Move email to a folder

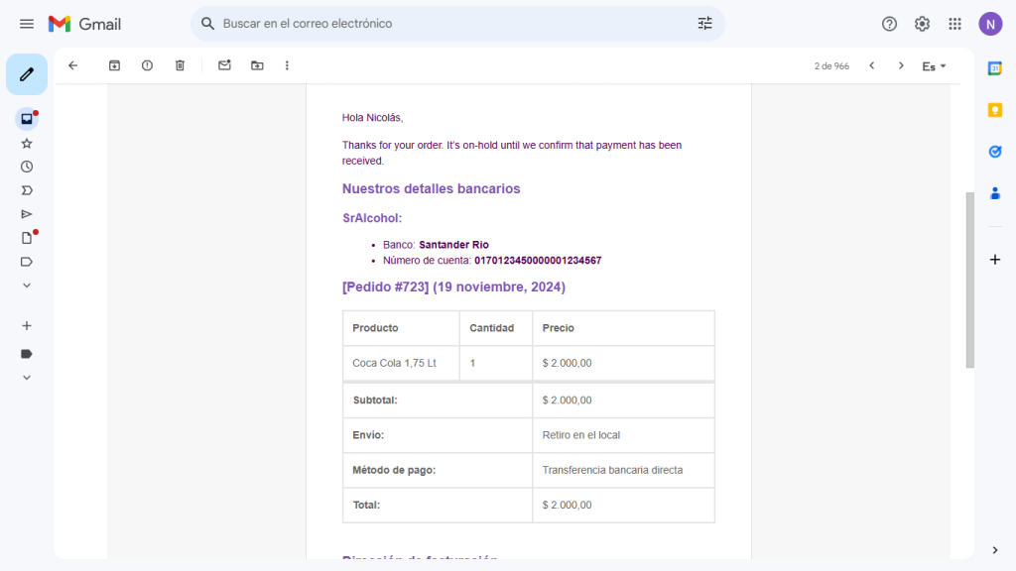click(257, 65)
